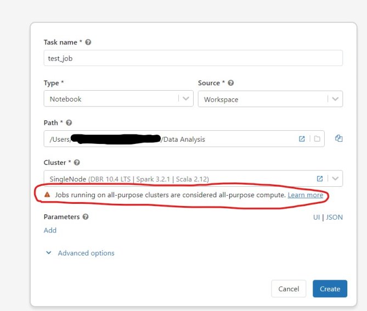This screenshot has height=311, width=367.
Task: Click the all-purpose compute warning text
Action: click(170, 195)
